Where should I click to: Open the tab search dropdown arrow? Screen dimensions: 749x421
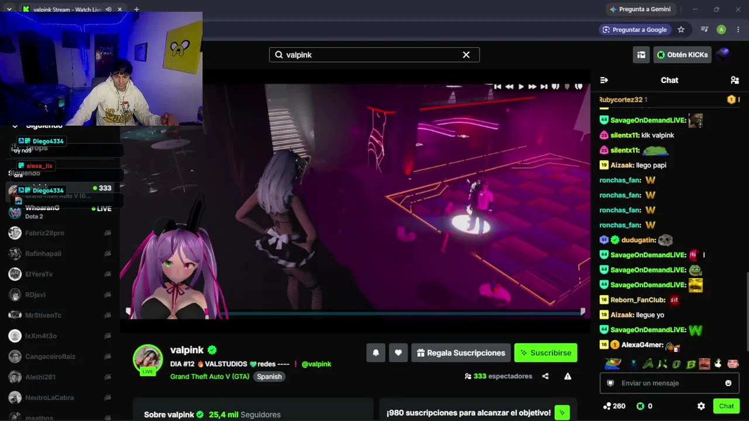pyautogui.click(x=9, y=9)
